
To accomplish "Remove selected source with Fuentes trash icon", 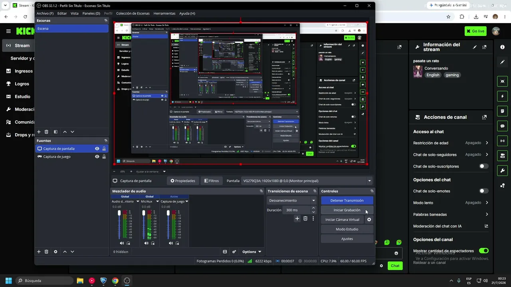I will [x=46, y=252].
